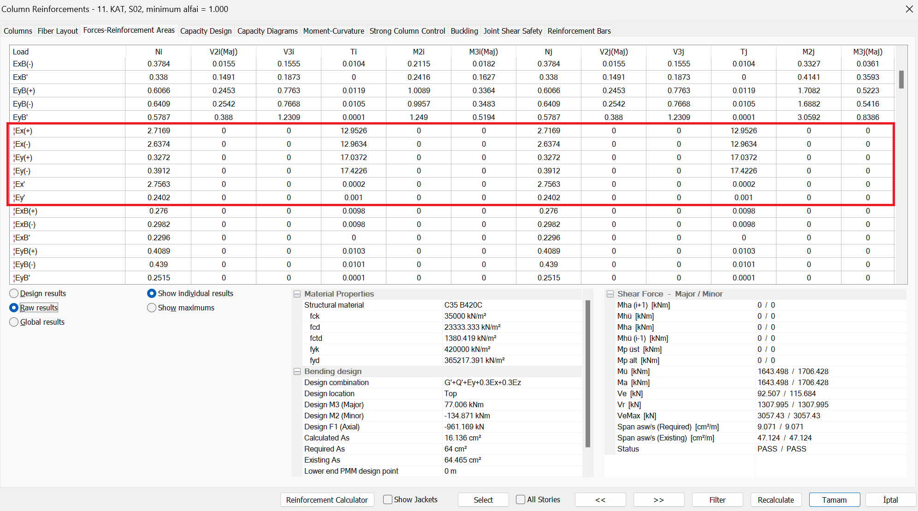Tick the All Stories checkbox
The image size is (918, 511).
521,500
